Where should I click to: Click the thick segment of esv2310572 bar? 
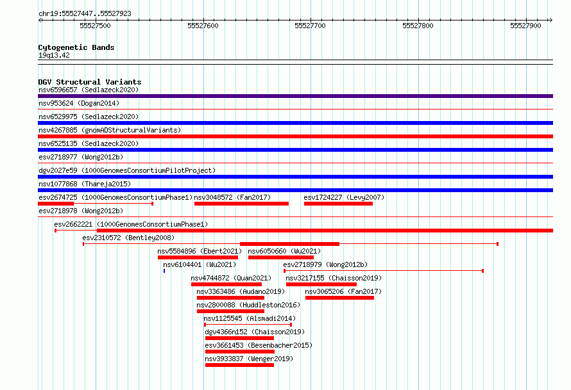click(x=289, y=244)
